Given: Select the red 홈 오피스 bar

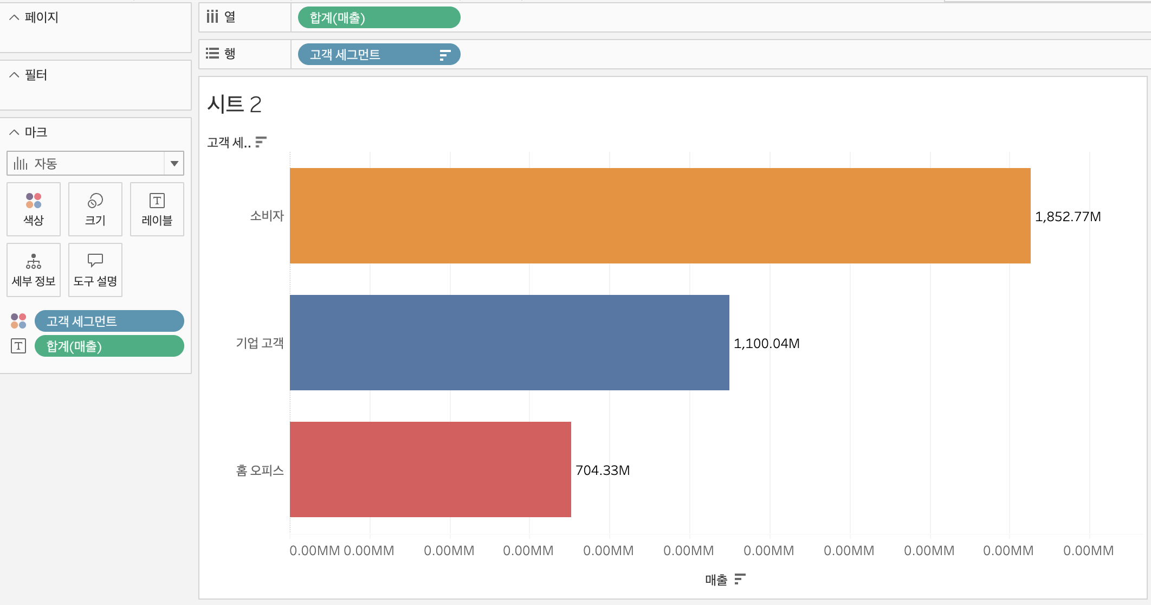Looking at the screenshot, I should coord(430,469).
